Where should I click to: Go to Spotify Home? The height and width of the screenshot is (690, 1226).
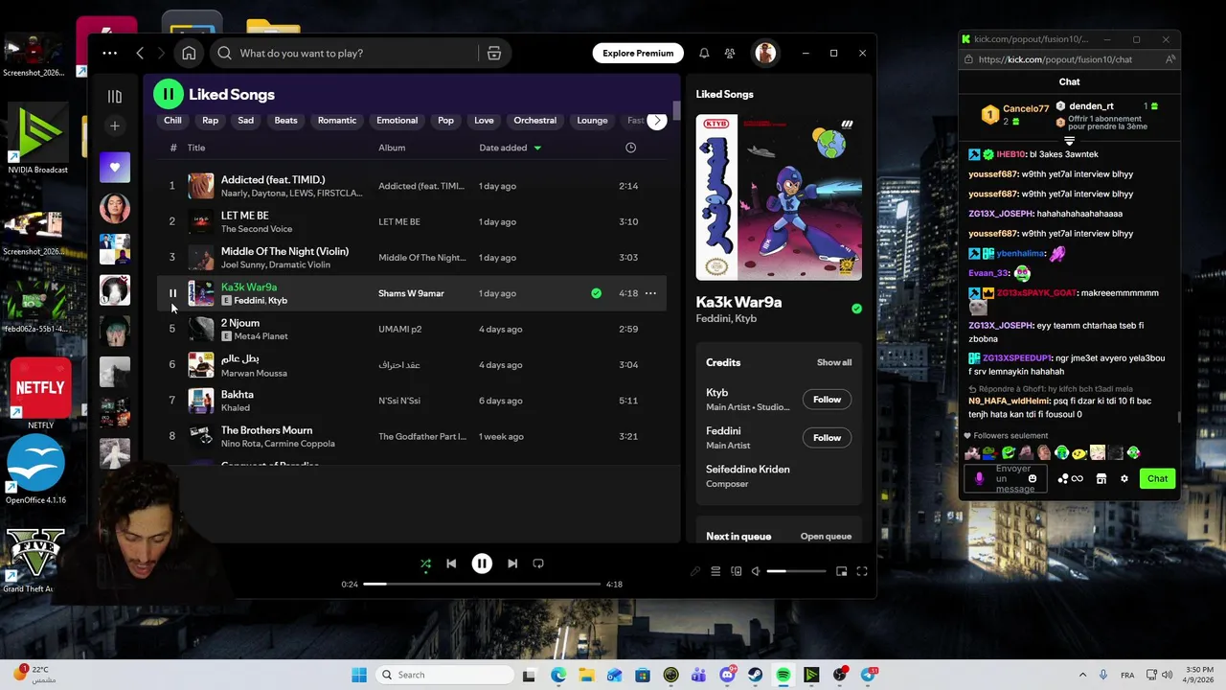click(189, 54)
